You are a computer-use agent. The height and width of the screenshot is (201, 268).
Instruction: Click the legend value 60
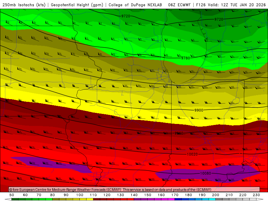[x=25, y=195]
